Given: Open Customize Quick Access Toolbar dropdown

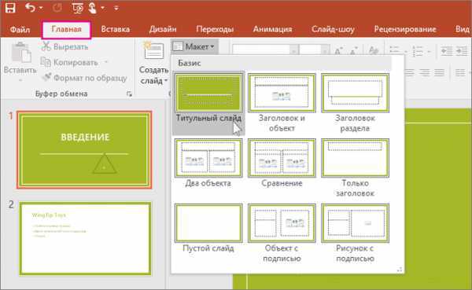Looking at the screenshot, I should click(x=116, y=8).
